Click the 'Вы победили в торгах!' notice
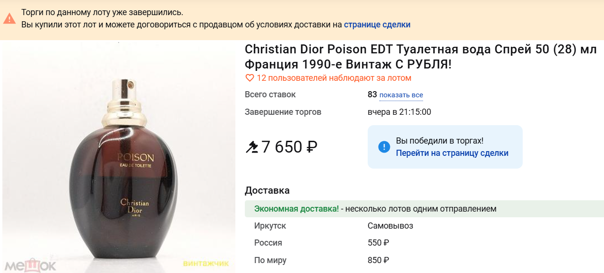The width and height of the screenshot is (604, 273). pos(440,141)
